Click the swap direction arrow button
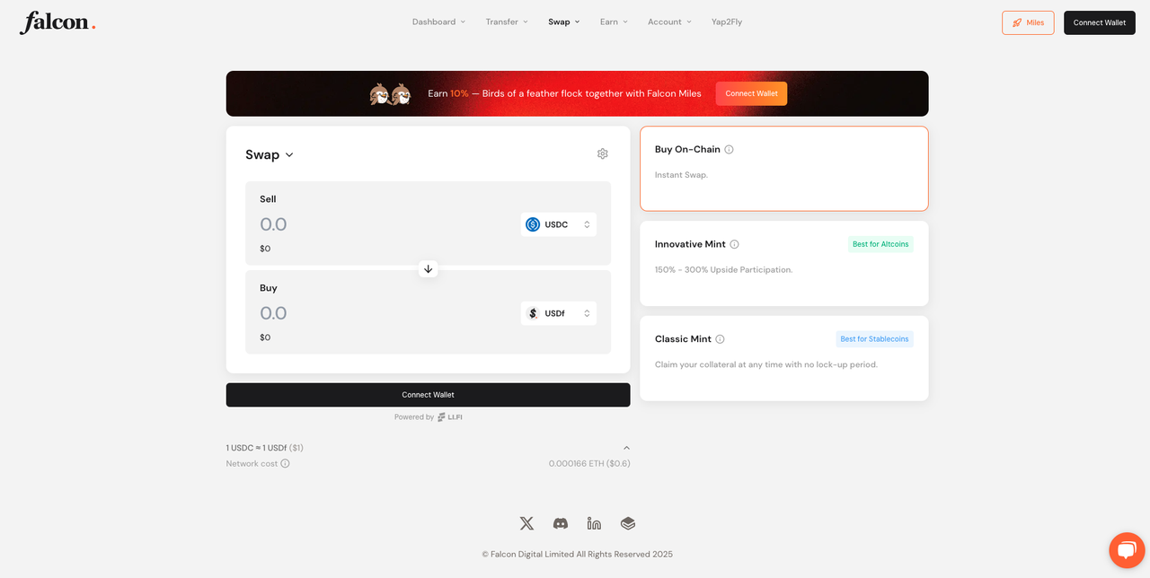Viewport: 1150px width, 578px height. pyautogui.click(x=428, y=268)
